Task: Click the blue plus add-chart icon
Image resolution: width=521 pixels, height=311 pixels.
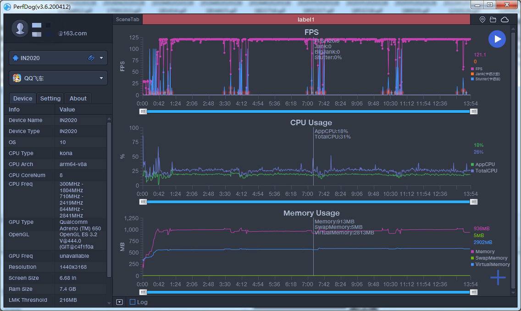Action: pos(498,278)
